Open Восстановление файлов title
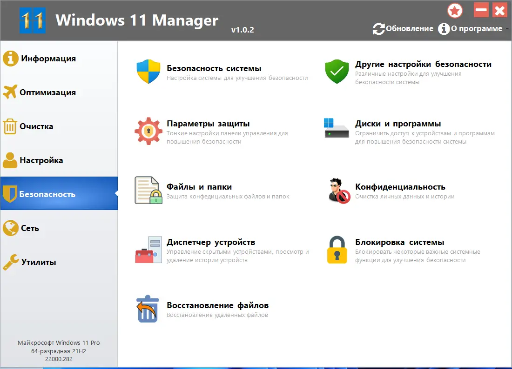The height and width of the screenshot is (369, 512). pyautogui.click(x=218, y=305)
